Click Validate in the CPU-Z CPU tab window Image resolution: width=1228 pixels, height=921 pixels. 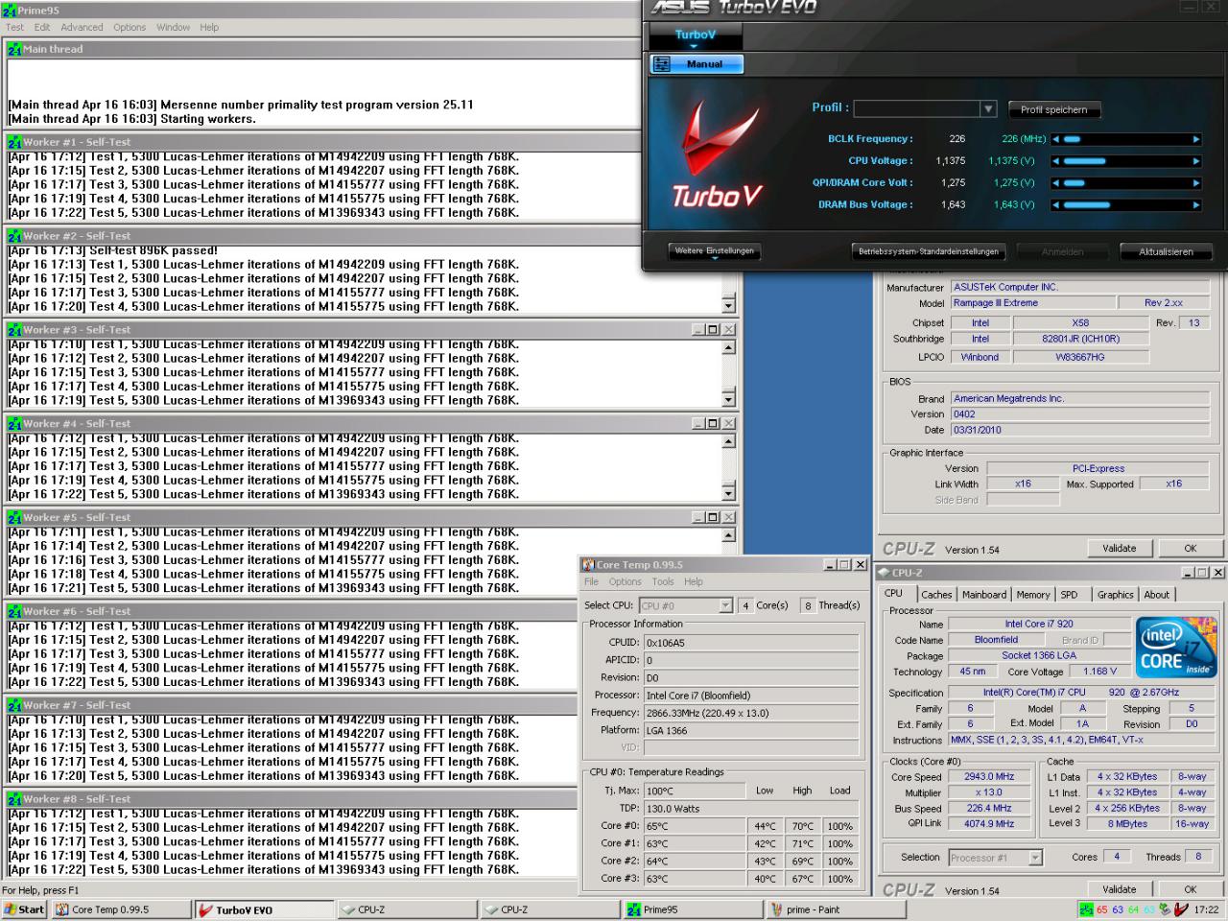(1119, 889)
